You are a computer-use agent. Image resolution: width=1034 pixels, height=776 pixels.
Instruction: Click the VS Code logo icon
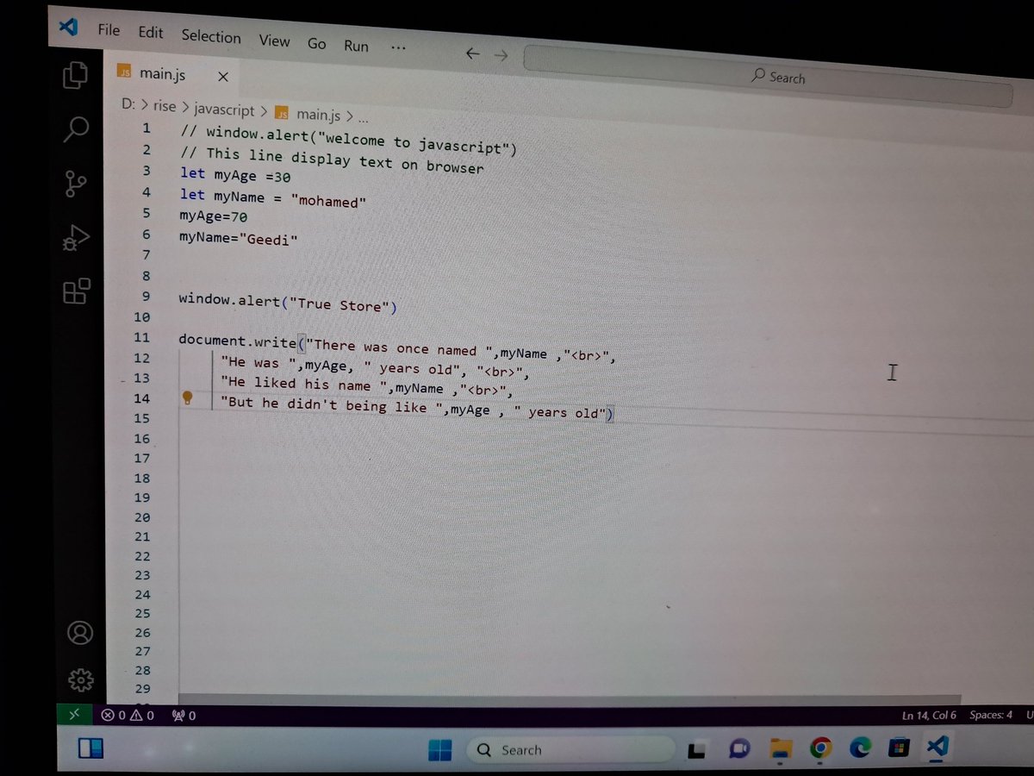[x=68, y=27]
